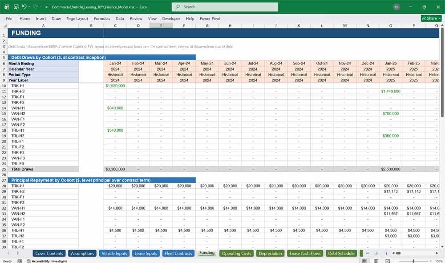
Task: Switch to Page Break Preview icon
Action: pyautogui.click(x=388, y=261)
